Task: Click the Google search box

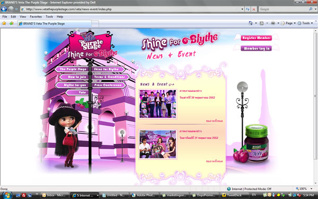Action: (x=283, y=9)
